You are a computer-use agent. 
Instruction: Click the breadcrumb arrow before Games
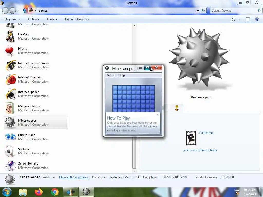35,11
